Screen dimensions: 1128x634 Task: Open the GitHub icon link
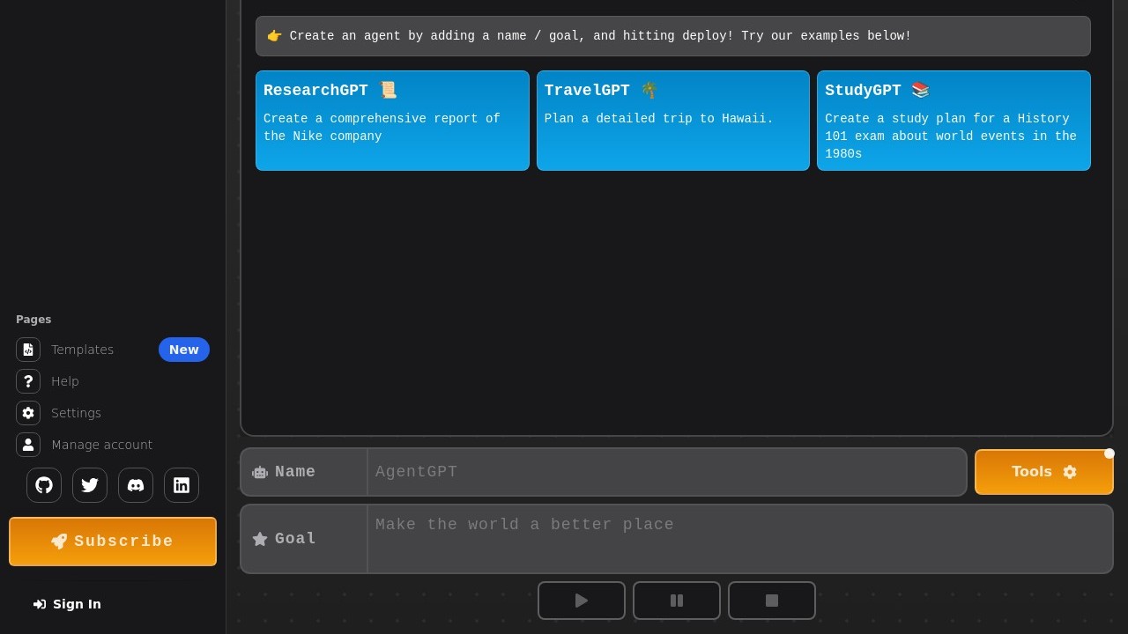[44, 485]
